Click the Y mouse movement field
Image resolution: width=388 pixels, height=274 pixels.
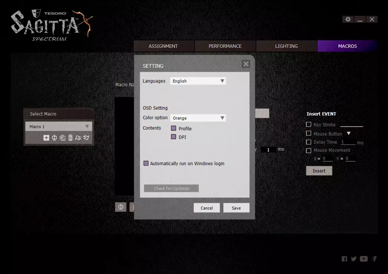click(351, 158)
